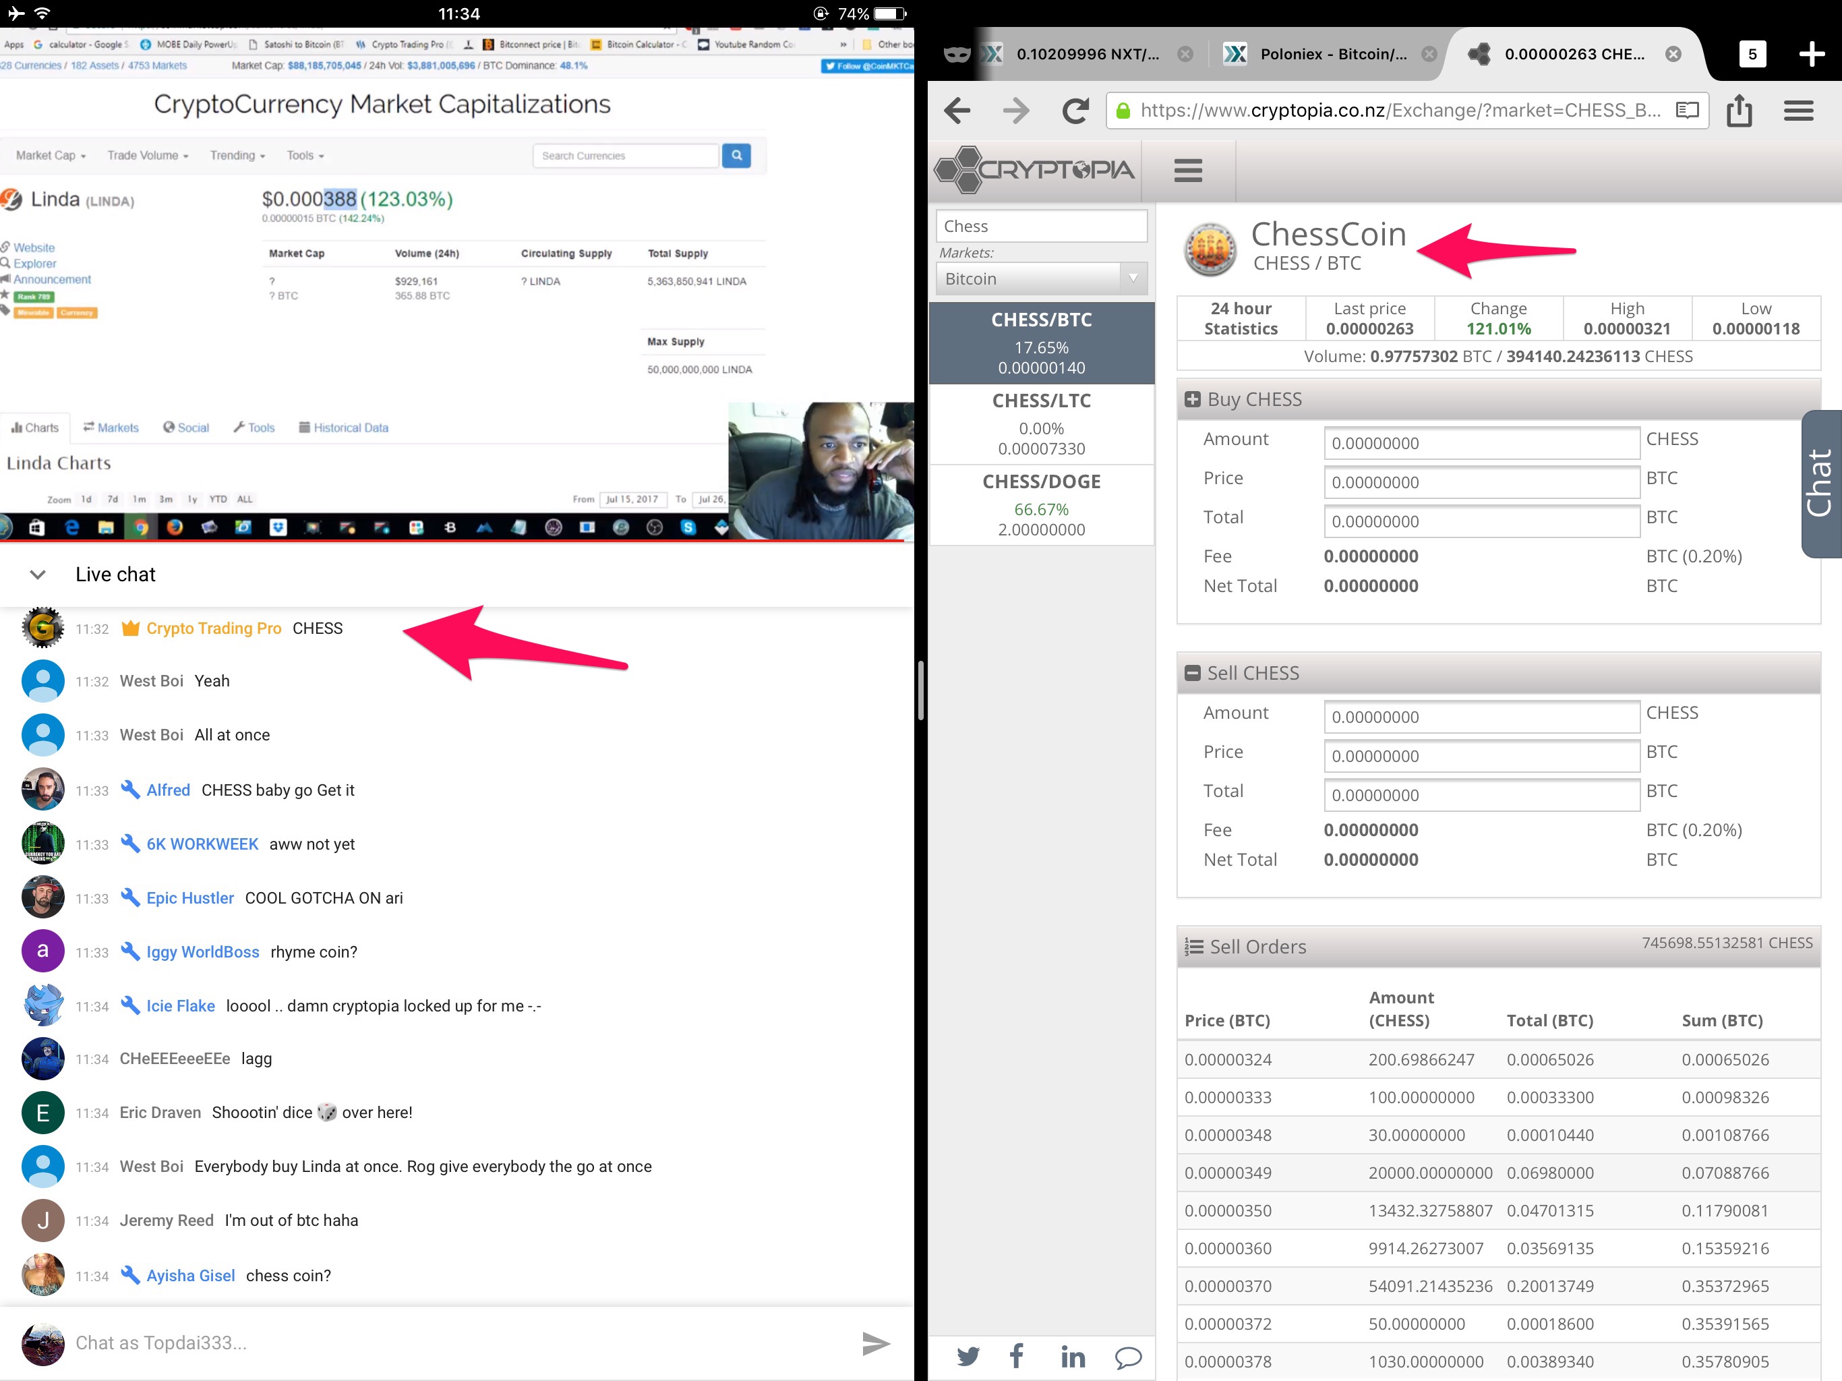Expand the Tools dropdown menu on CoinMarketCap

(x=299, y=154)
